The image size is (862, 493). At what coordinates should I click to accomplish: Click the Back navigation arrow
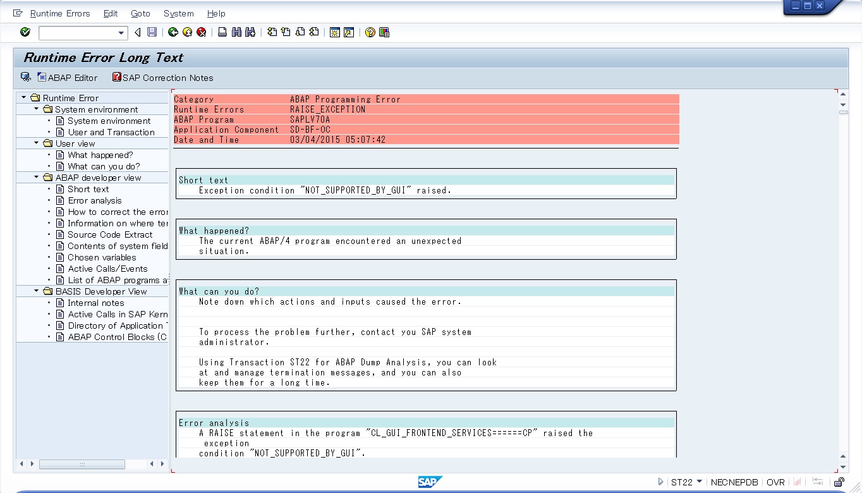[137, 32]
